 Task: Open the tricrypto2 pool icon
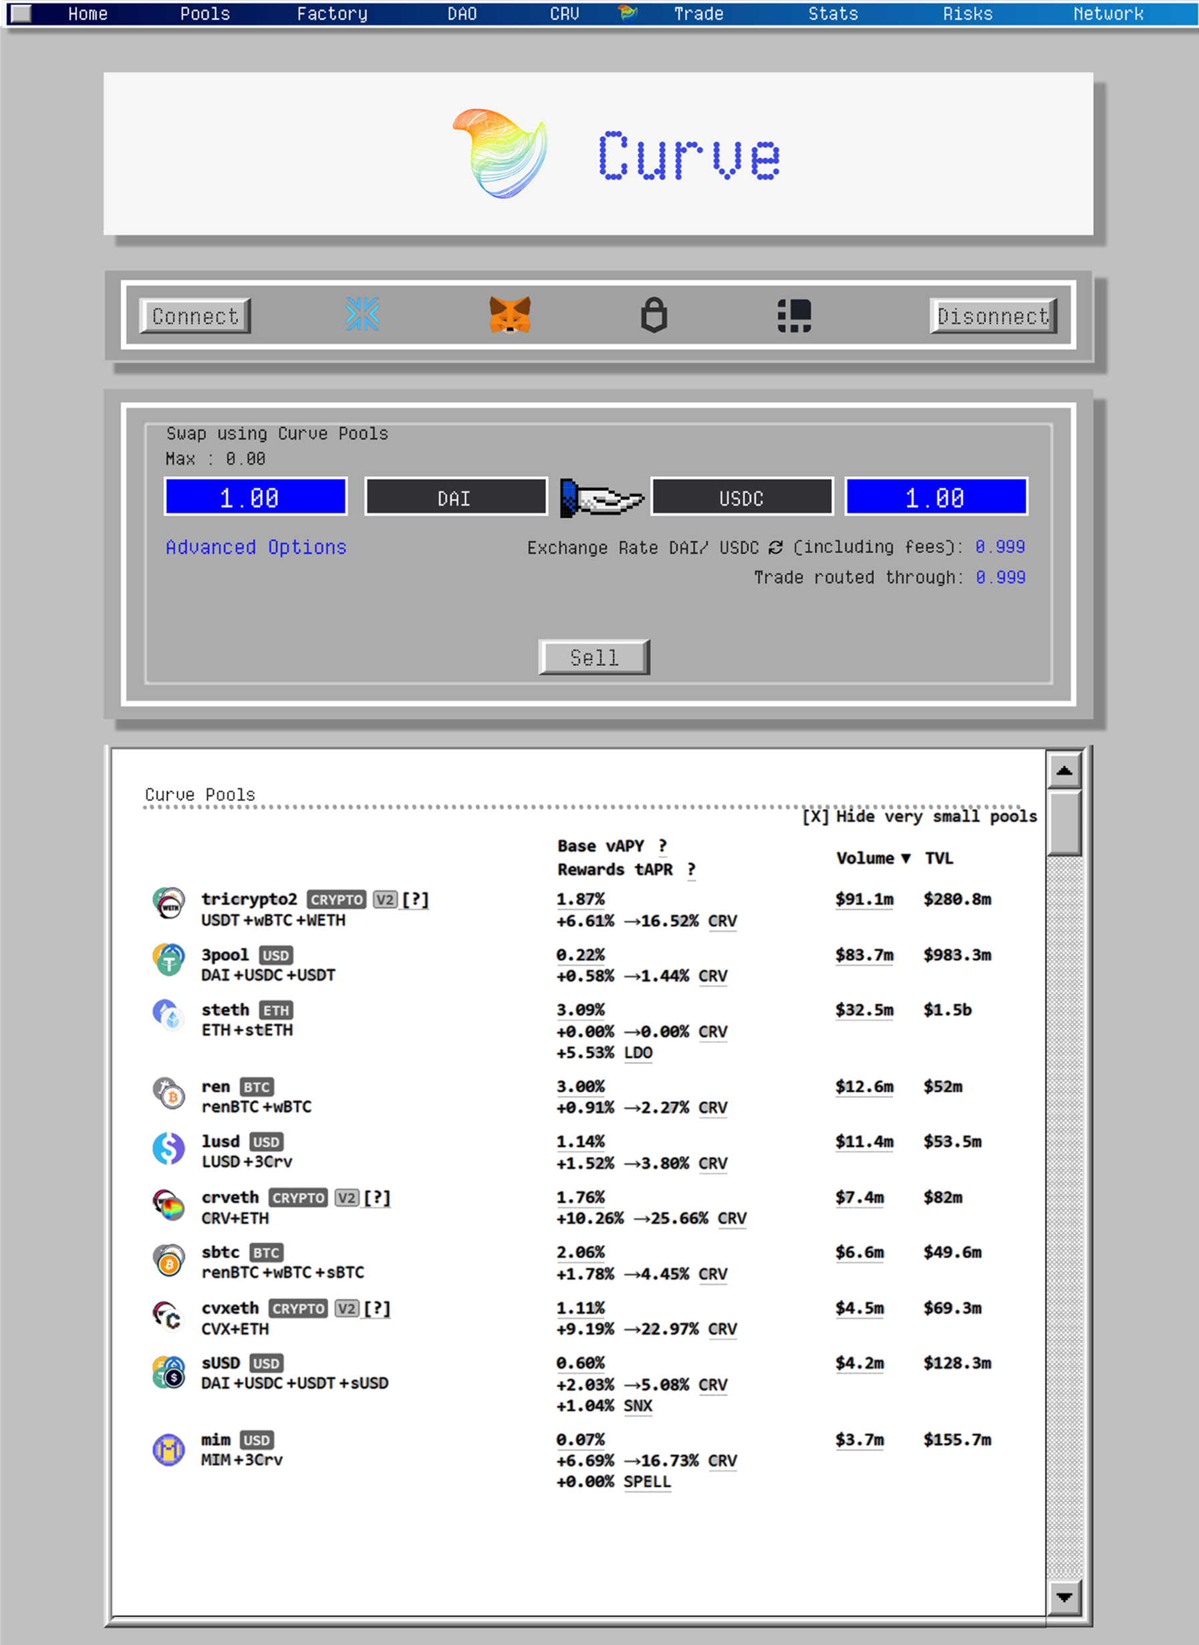coord(168,903)
